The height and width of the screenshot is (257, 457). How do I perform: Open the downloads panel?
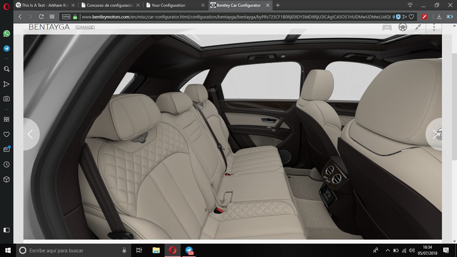[x=439, y=17]
